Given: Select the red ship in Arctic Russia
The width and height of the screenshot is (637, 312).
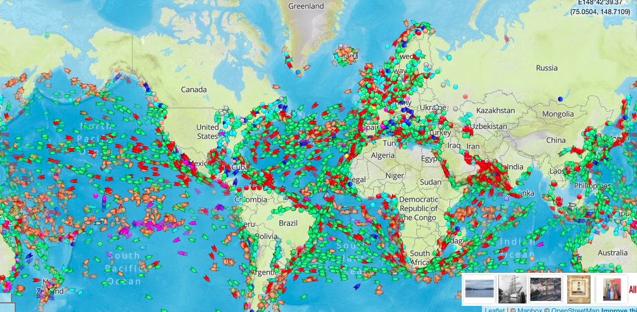Looking at the screenshot, I should tap(506, 39).
